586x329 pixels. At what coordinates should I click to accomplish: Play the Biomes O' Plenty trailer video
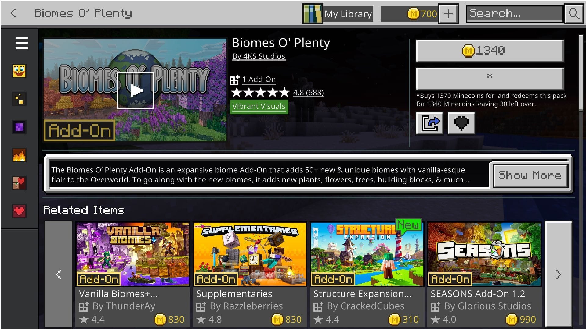point(135,90)
